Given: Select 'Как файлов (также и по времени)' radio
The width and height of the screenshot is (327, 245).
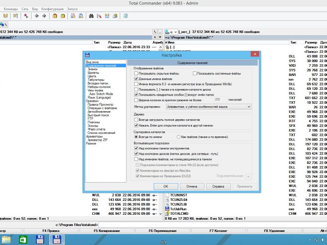Looking at the screenshot, I should [179, 137].
